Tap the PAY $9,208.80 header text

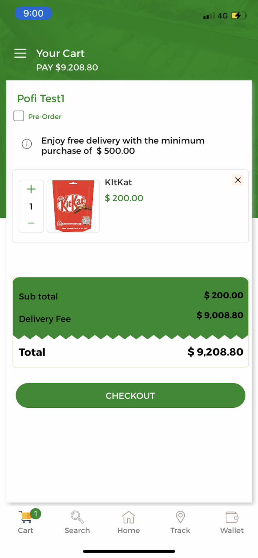click(x=67, y=67)
